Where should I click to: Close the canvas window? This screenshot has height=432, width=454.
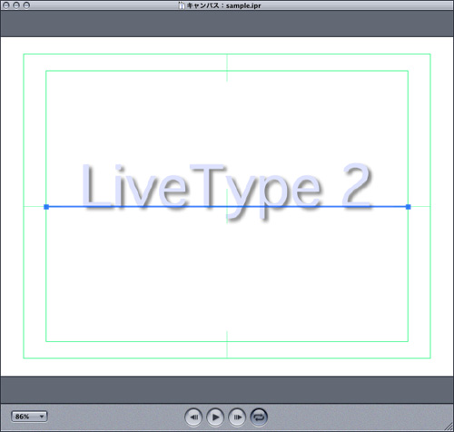5,5
